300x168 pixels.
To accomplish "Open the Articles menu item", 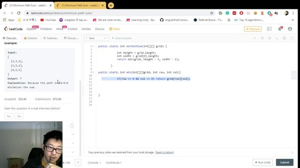I will [86, 29].
